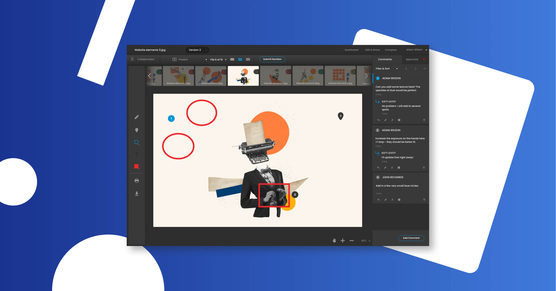Click the Submit Decision button
The height and width of the screenshot is (291, 556).
point(272,59)
